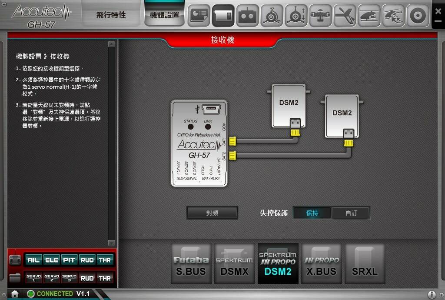
Task: Click the Accutec GH-57 logo
Action: click(x=41, y=16)
